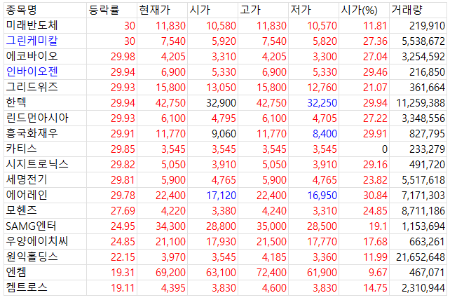Select stock name 에코바이오
Screen dimensions: 450x300
pos(32,56)
